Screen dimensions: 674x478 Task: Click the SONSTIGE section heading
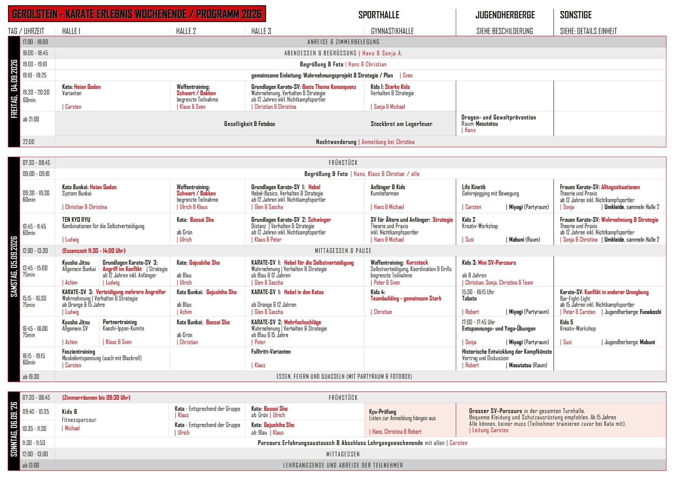[576, 15]
